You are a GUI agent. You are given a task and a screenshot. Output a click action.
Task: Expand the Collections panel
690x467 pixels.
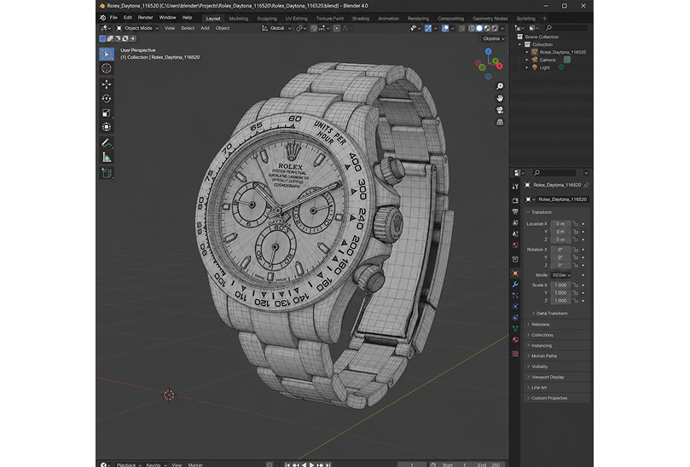pos(557,335)
